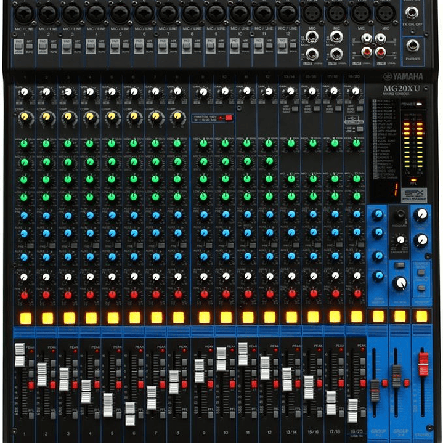The image size is (443, 443).
Task: Select the yellow COMP knob on channel 1
Action: 25,116
